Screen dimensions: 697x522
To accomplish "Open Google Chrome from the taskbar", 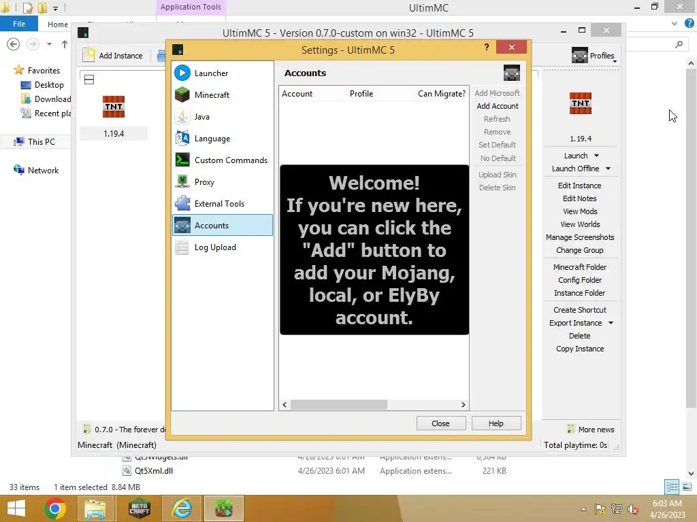I will 55,508.
